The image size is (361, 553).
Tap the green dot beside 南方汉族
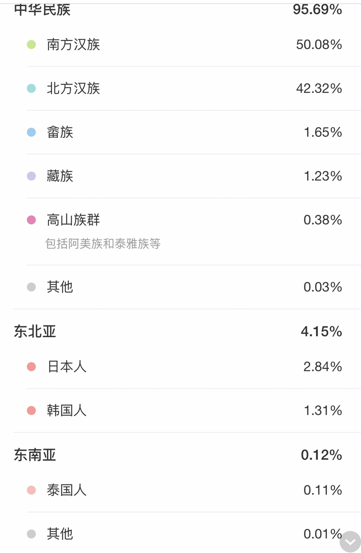[31, 45]
